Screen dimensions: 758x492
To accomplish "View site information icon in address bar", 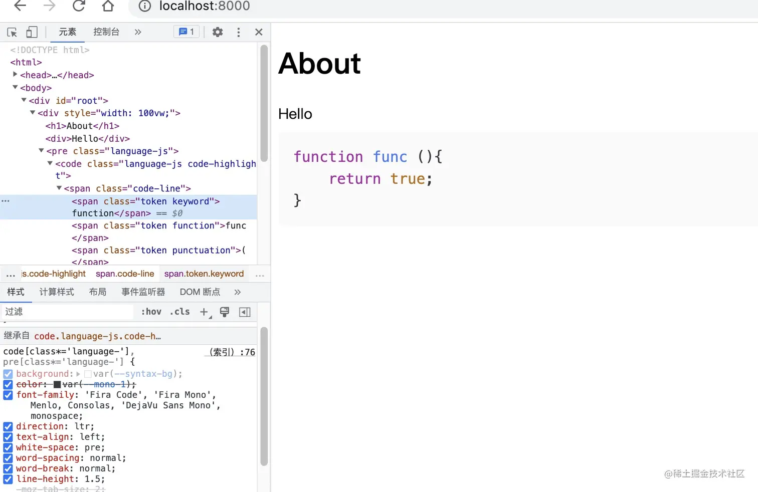I will (x=145, y=6).
